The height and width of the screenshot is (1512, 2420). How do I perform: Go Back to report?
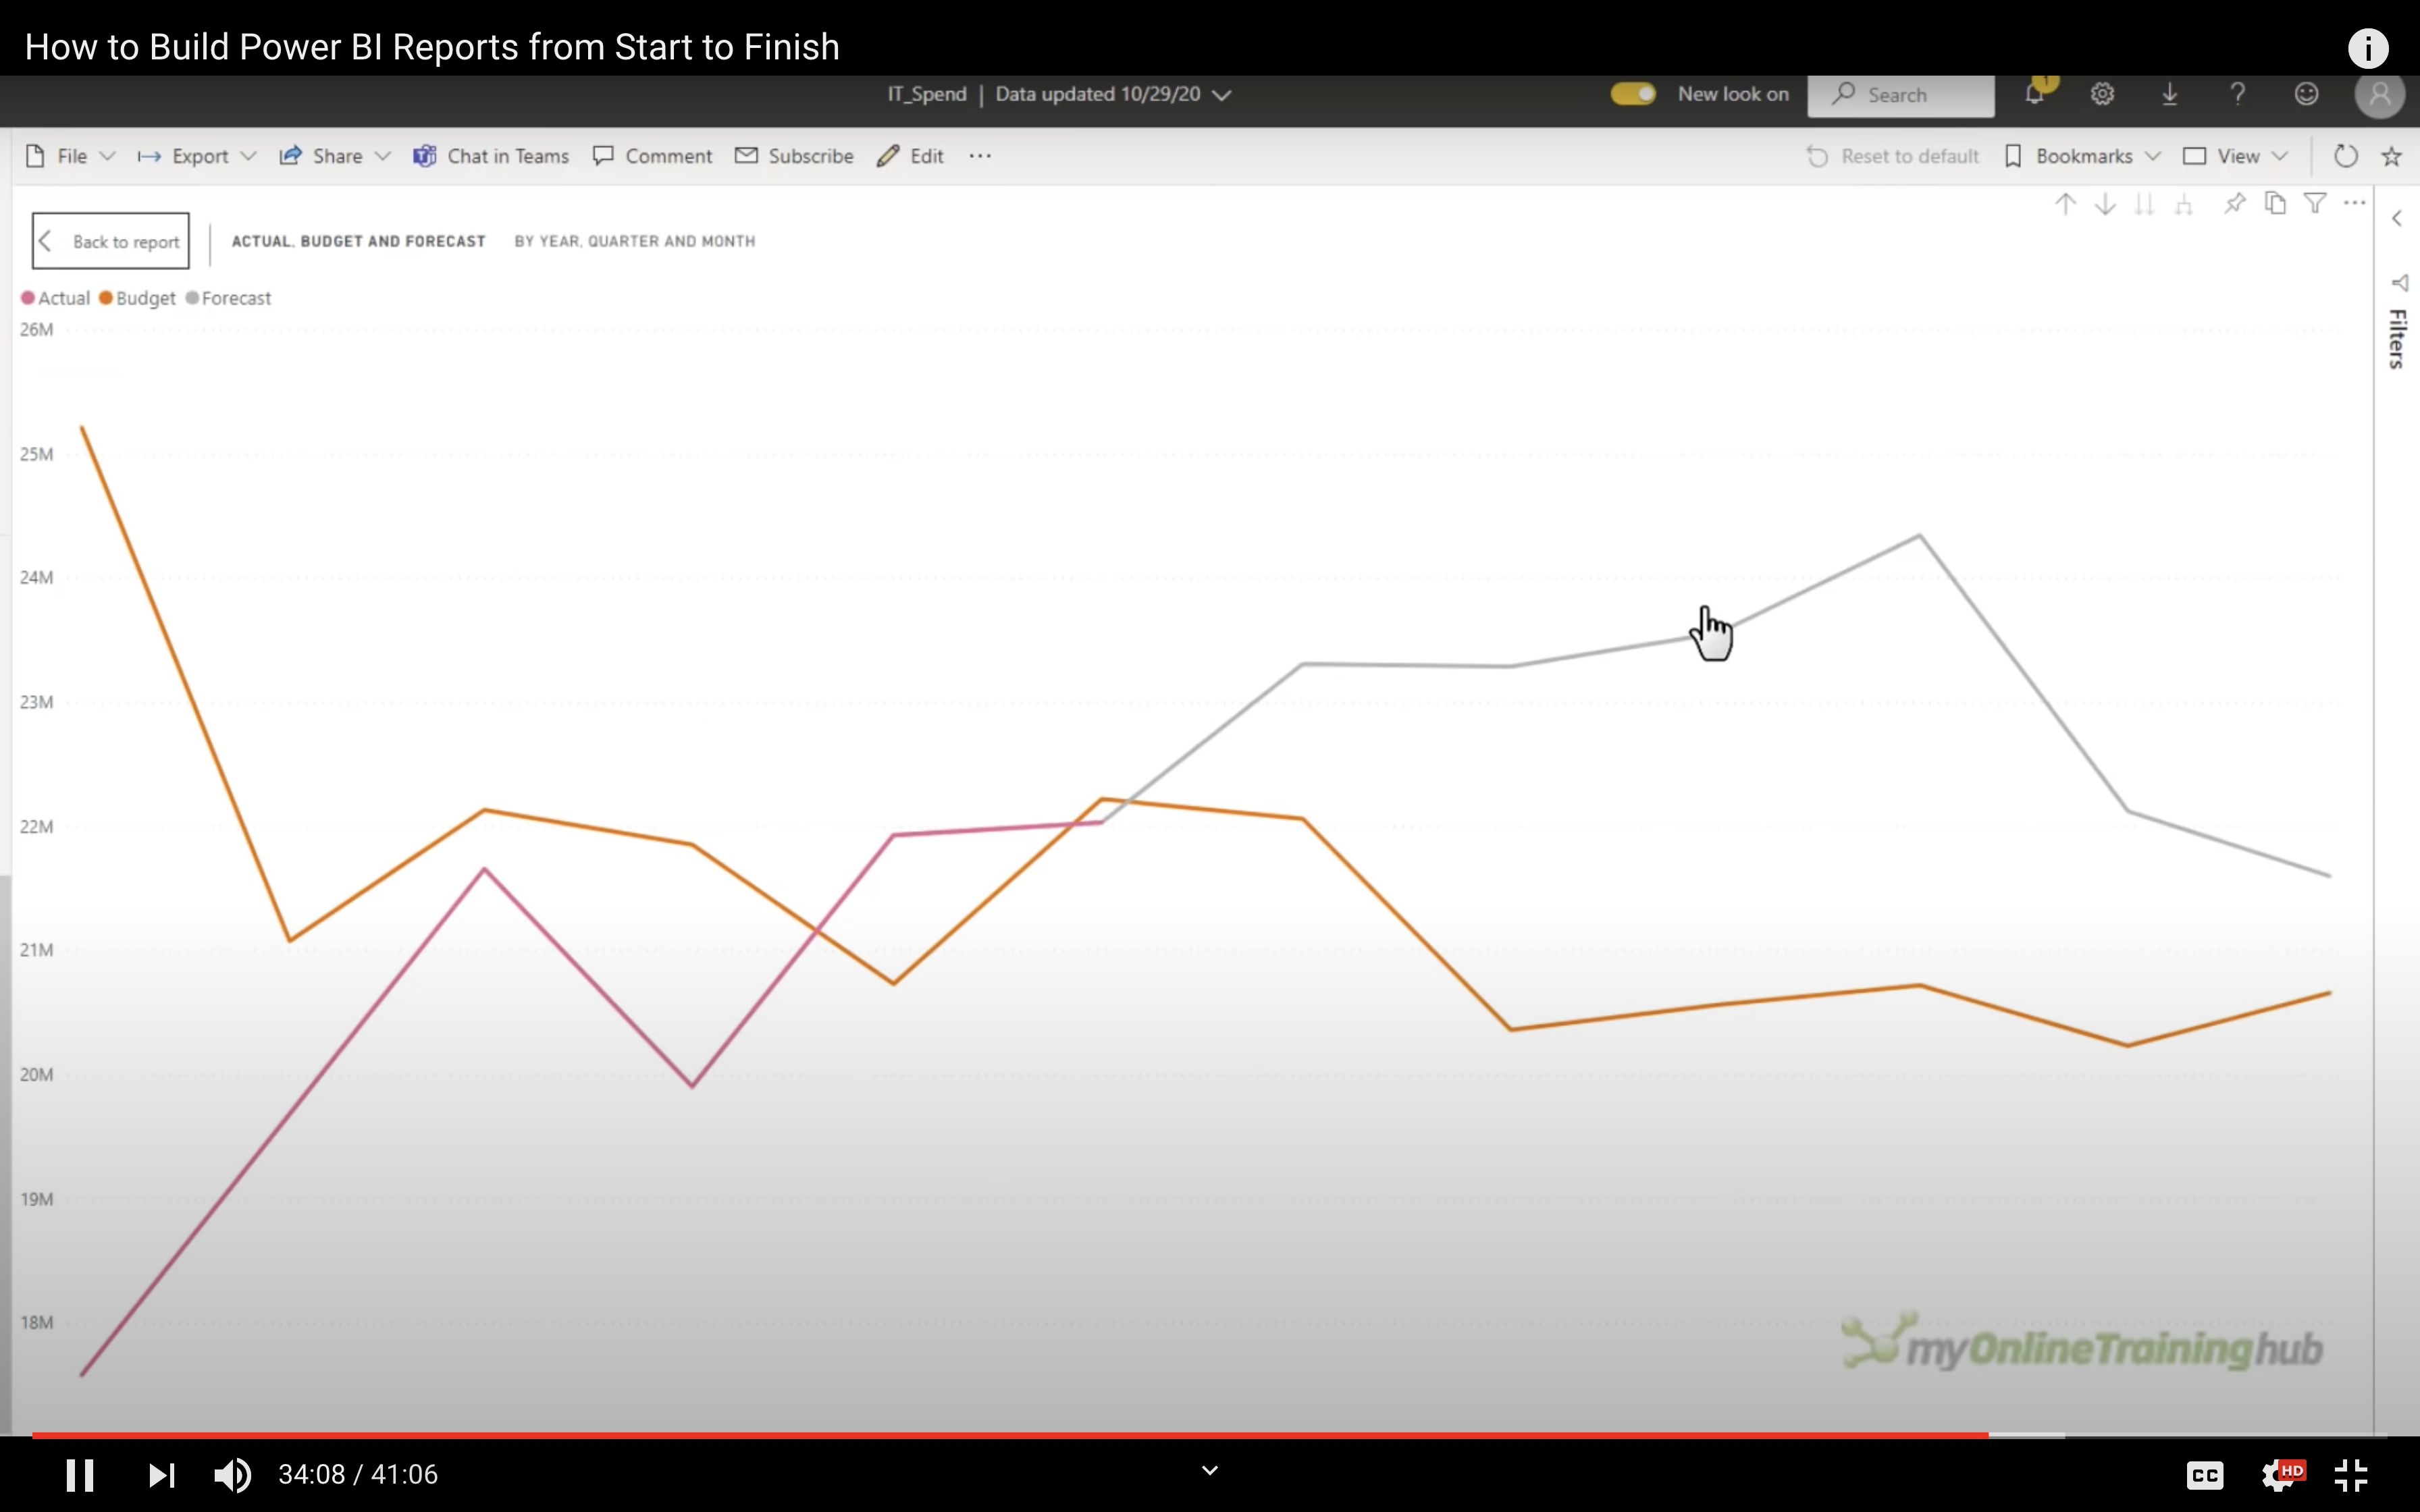tap(111, 241)
